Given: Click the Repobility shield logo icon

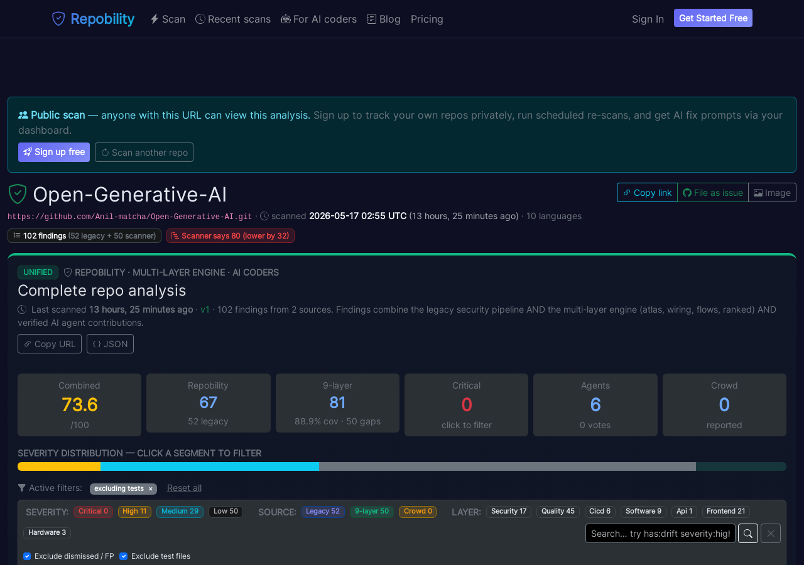Looking at the screenshot, I should (x=58, y=19).
